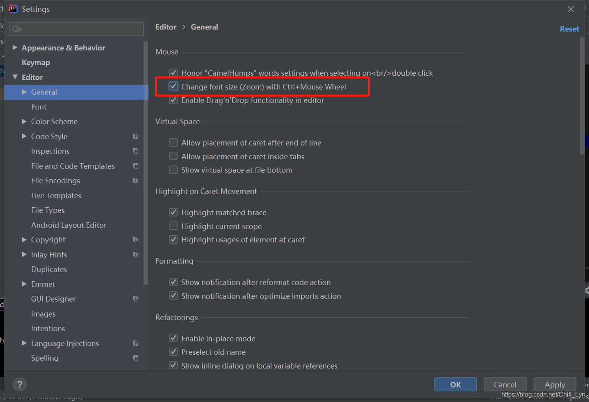Click the project-level icon next to File and Code Templates

pos(136,166)
